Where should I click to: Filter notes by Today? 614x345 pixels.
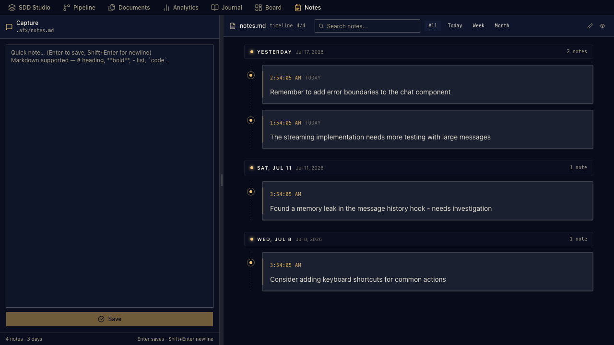[455, 26]
